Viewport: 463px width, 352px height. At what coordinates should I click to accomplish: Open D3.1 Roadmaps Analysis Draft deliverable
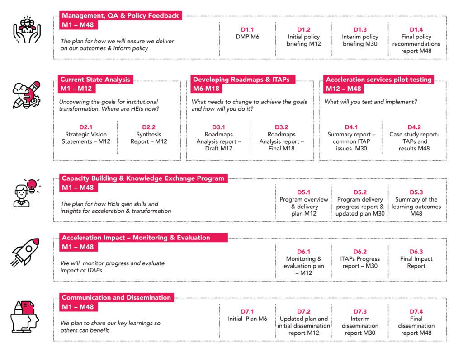coord(218,138)
